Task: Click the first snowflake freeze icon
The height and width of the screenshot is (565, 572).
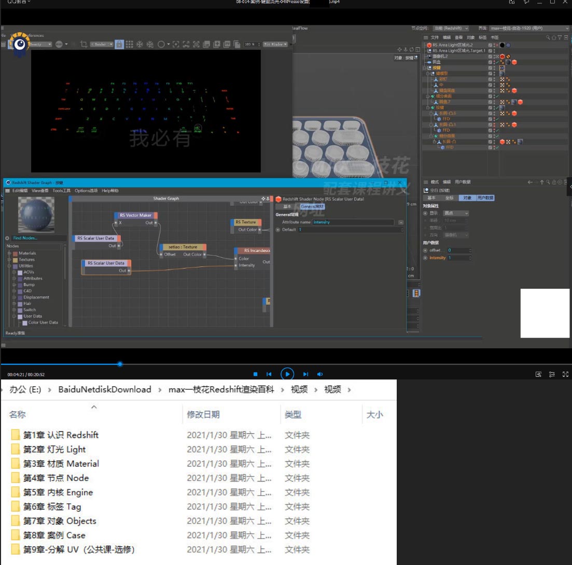Action: click(139, 44)
